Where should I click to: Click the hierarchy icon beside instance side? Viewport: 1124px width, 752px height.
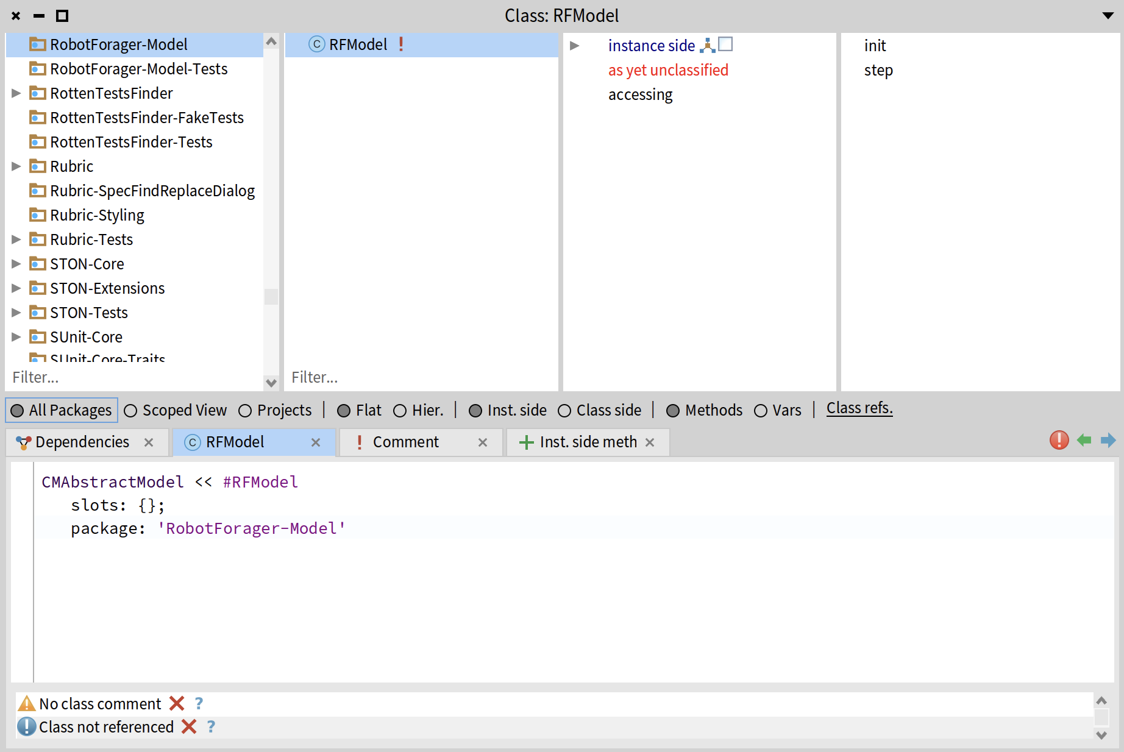pos(707,45)
